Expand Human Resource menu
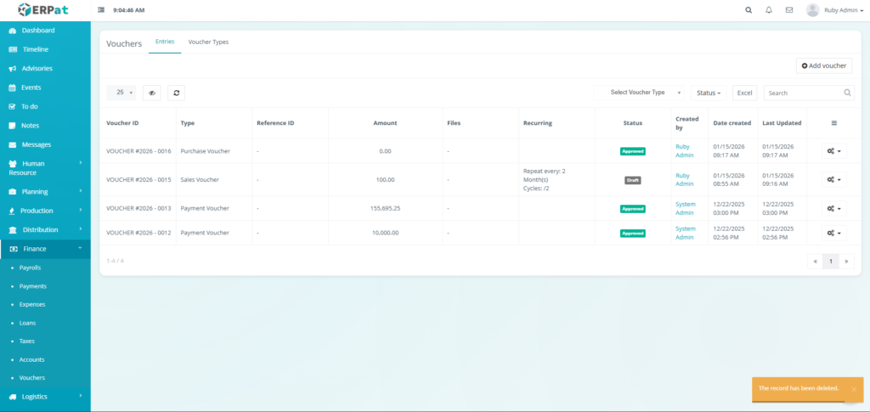The image size is (870, 412). coord(45,168)
